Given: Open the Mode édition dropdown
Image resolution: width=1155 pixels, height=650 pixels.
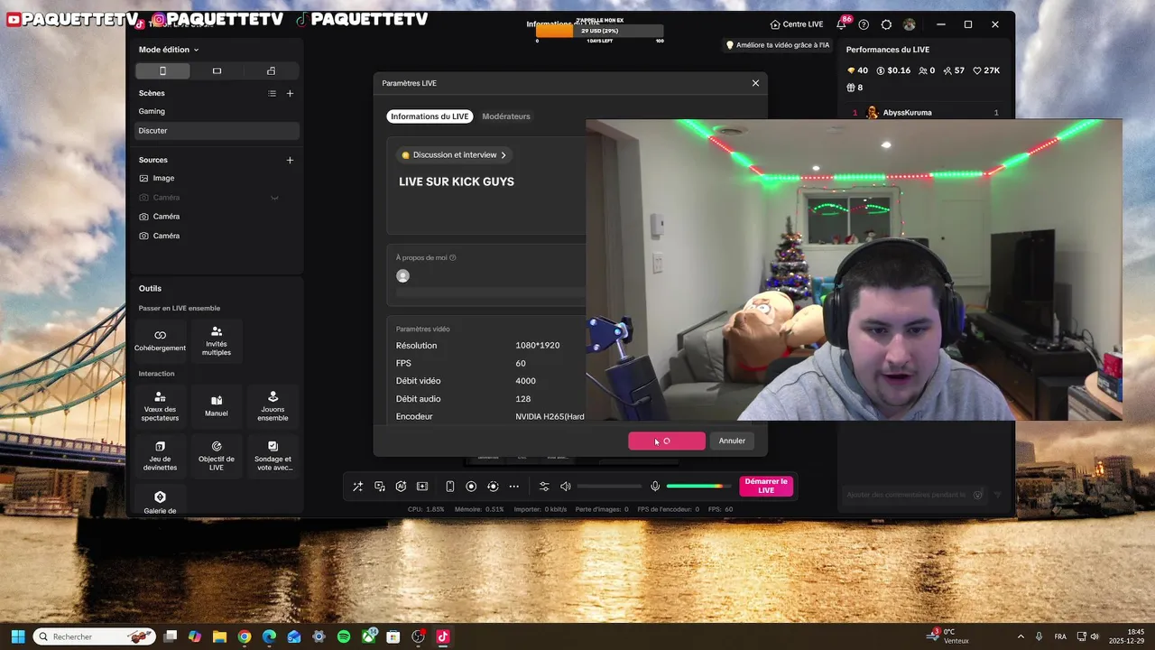Looking at the screenshot, I should click(x=169, y=50).
